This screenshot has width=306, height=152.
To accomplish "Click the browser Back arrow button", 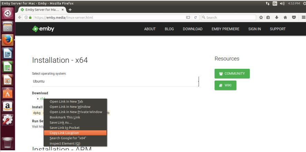I will tap(20, 18).
